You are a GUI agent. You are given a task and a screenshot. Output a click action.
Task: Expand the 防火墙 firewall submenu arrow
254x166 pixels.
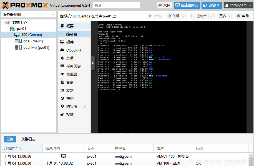click(x=85, y=106)
